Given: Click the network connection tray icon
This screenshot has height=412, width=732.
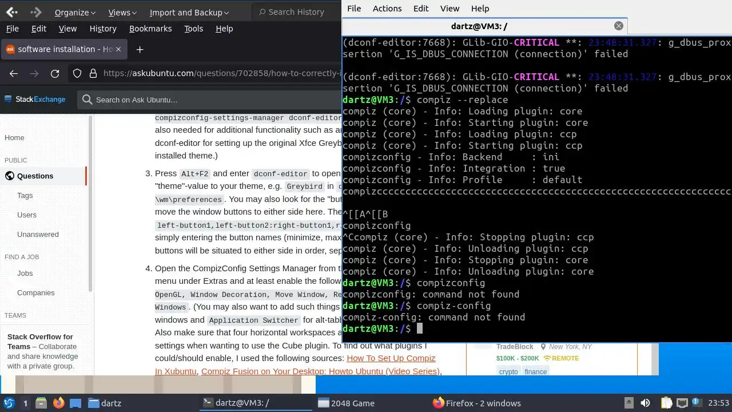Looking at the screenshot, I should 682,403.
